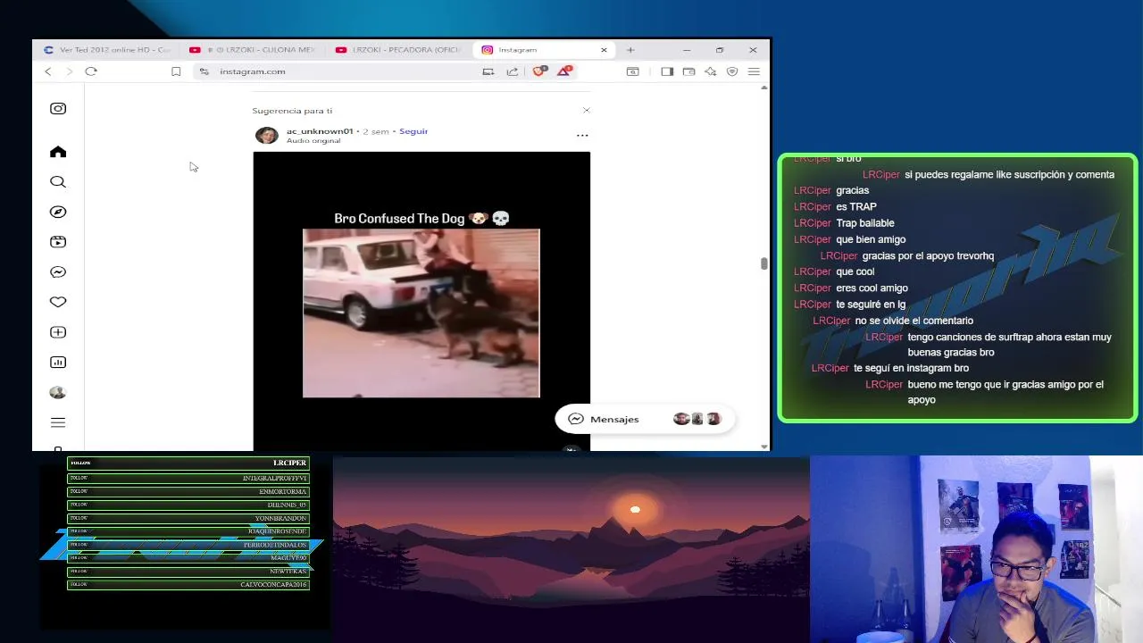The height and width of the screenshot is (643, 1143).
Task: Open the Explore compass icon
Action: (58, 212)
